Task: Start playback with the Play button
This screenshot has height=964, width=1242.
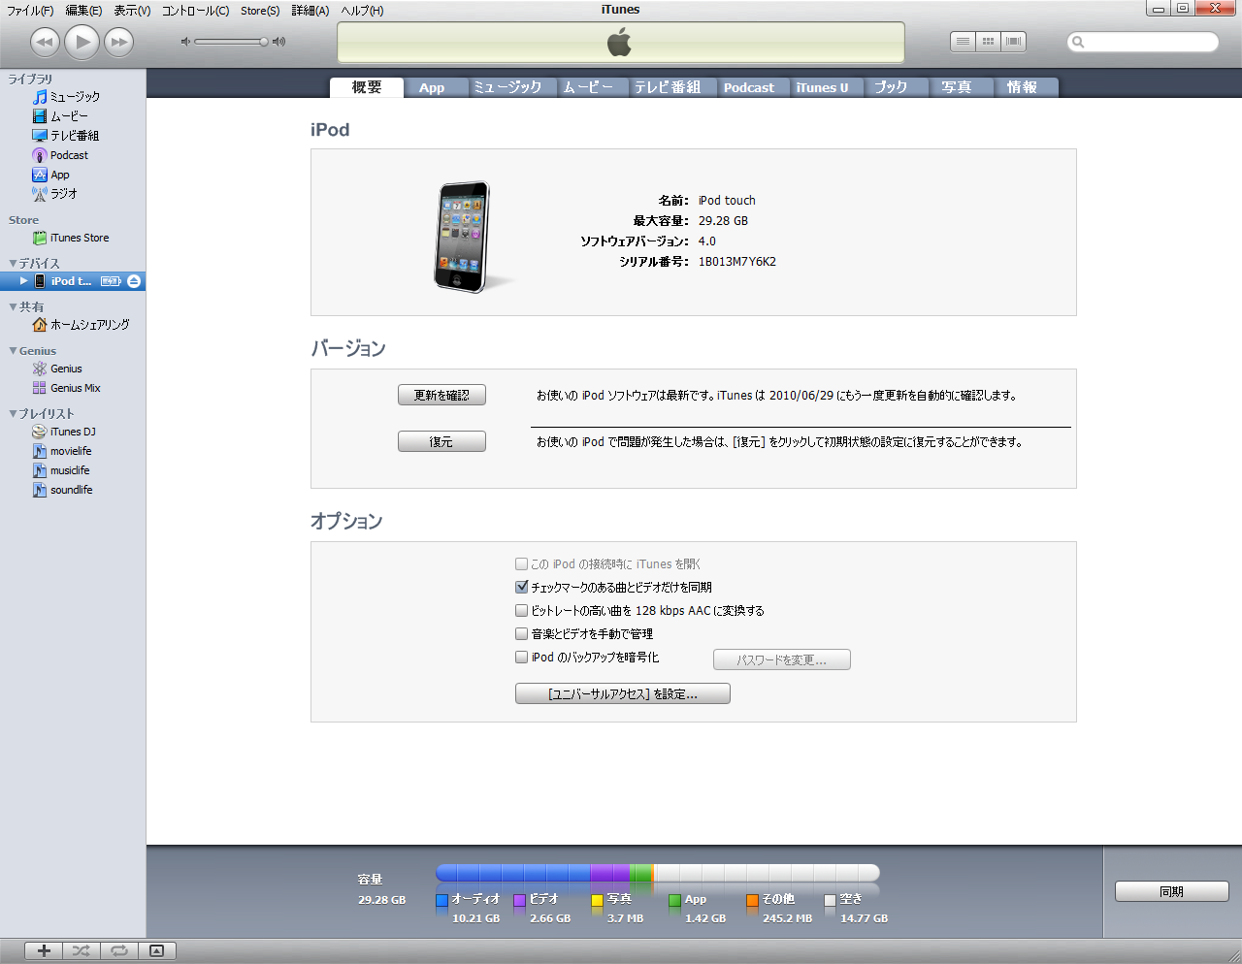Action: point(82,42)
